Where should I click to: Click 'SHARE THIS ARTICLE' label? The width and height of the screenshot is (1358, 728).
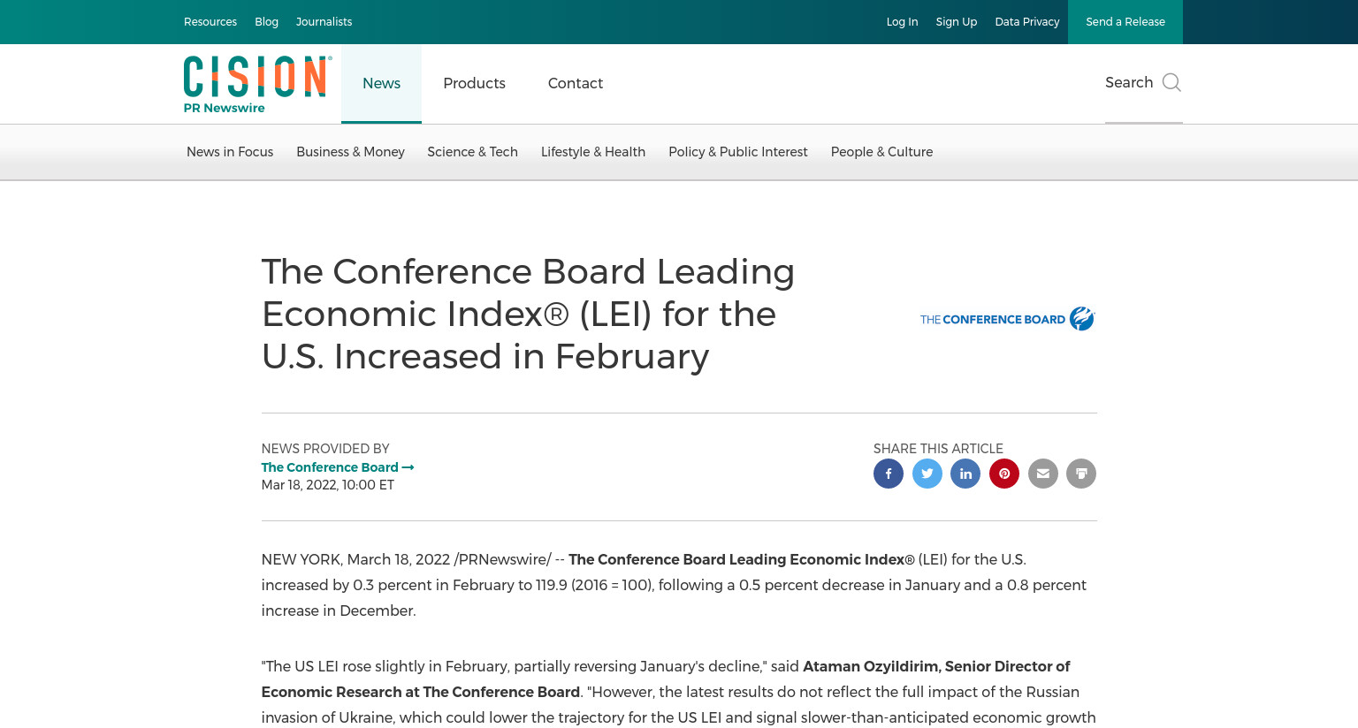click(x=938, y=449)
